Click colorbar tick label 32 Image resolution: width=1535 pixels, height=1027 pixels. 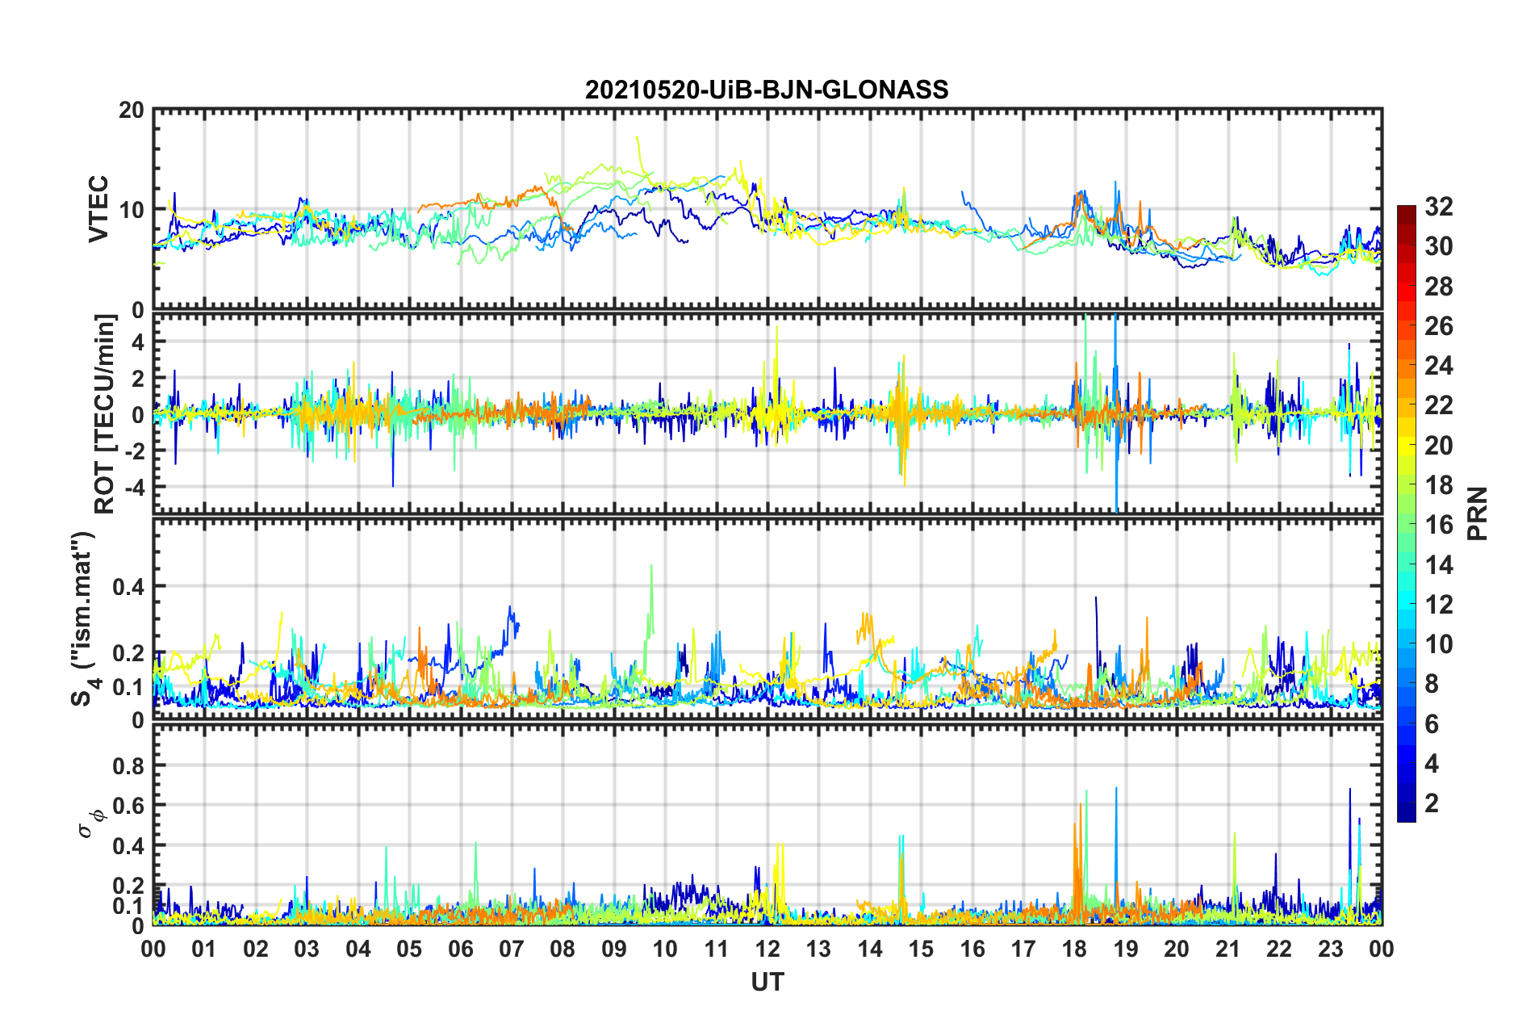[1439, 207]
